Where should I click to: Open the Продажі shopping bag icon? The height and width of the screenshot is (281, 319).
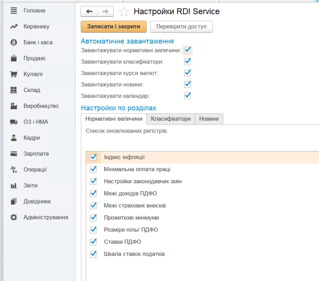pos(14,58)
